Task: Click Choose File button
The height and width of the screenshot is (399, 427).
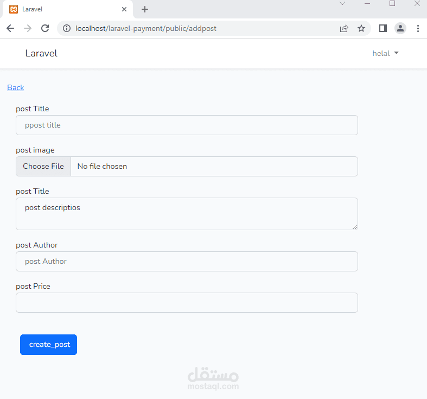Action: tap(43, 166)
